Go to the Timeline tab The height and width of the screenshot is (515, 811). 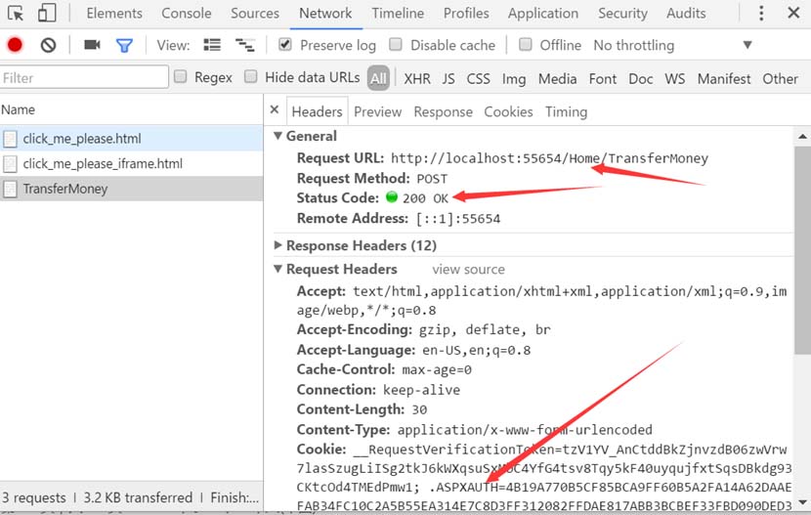tap(398, 13)
